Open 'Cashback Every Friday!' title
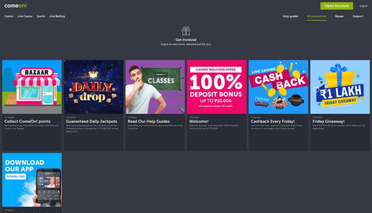 tap(272, 121)
